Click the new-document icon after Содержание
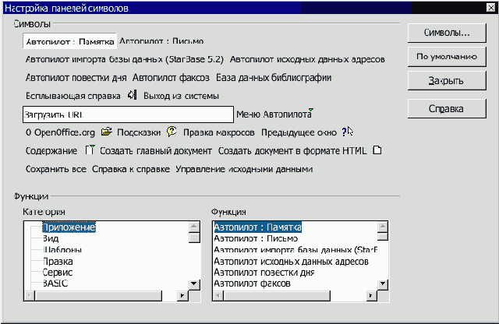 click(90, 150)
